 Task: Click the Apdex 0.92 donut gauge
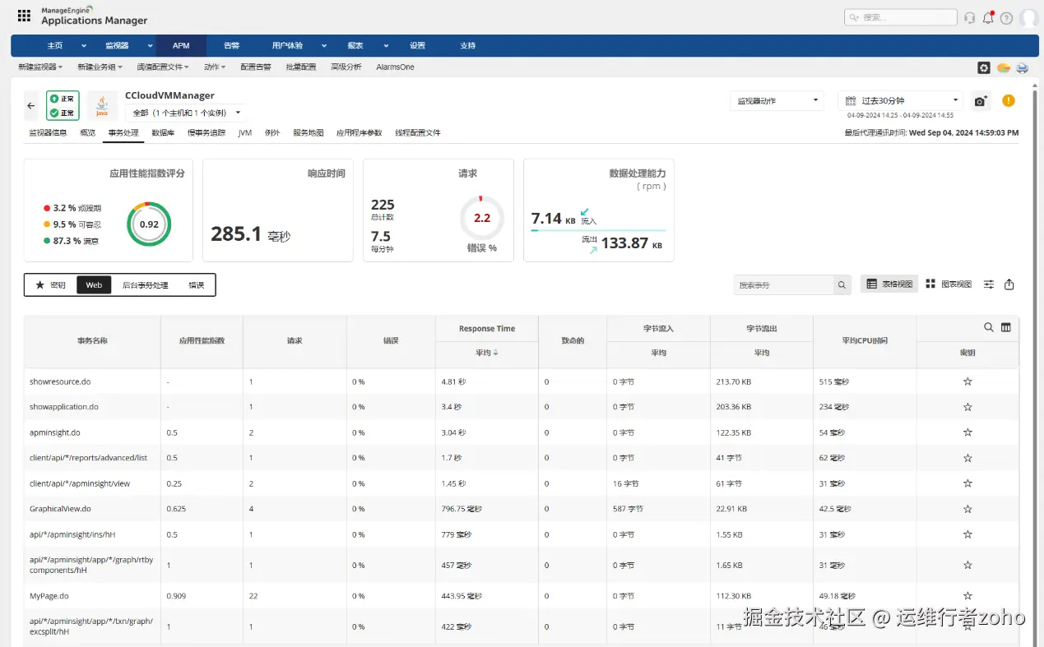(x=149, y=224)
